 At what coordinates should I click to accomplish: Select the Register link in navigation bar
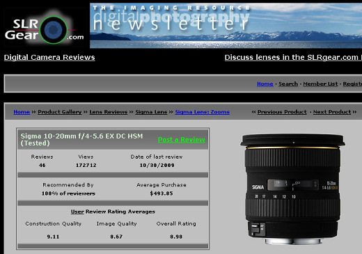click(352, 84)
